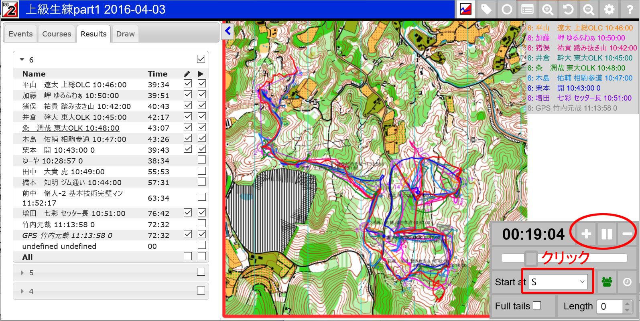
Task: Click the tag labels icon
Action: pos(486,9)
